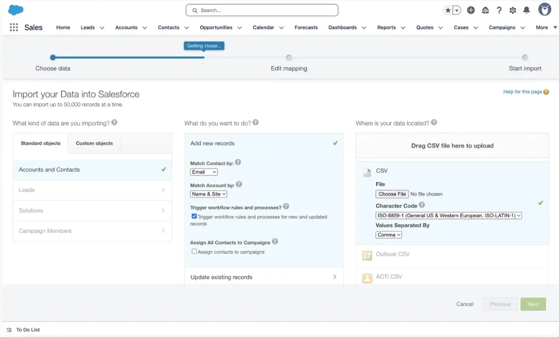Click Trigger workflow rules help icon
The height and width of the screenshot is (337, 559).
pyautogui.click(x=286, y=207)
